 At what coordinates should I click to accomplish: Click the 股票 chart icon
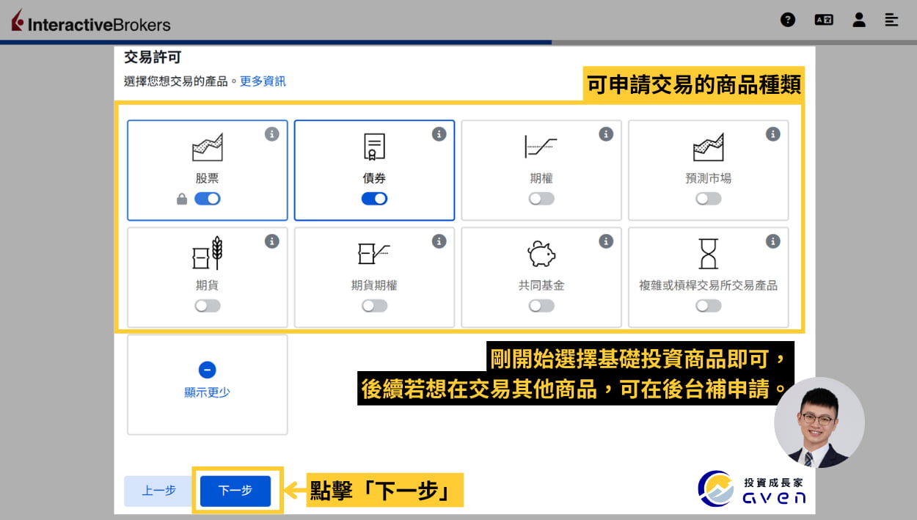tap(207, 147)
